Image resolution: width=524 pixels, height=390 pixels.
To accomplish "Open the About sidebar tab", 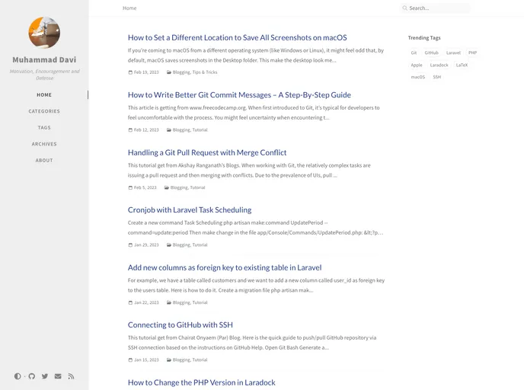I will pyautogui.click(x=44, y=161).
